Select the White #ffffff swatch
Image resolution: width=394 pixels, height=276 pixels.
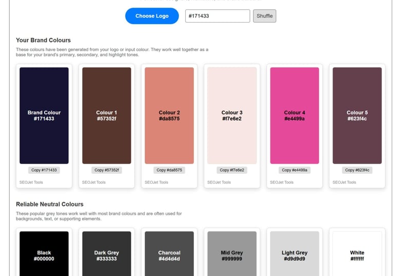click(x=357, y=254)
